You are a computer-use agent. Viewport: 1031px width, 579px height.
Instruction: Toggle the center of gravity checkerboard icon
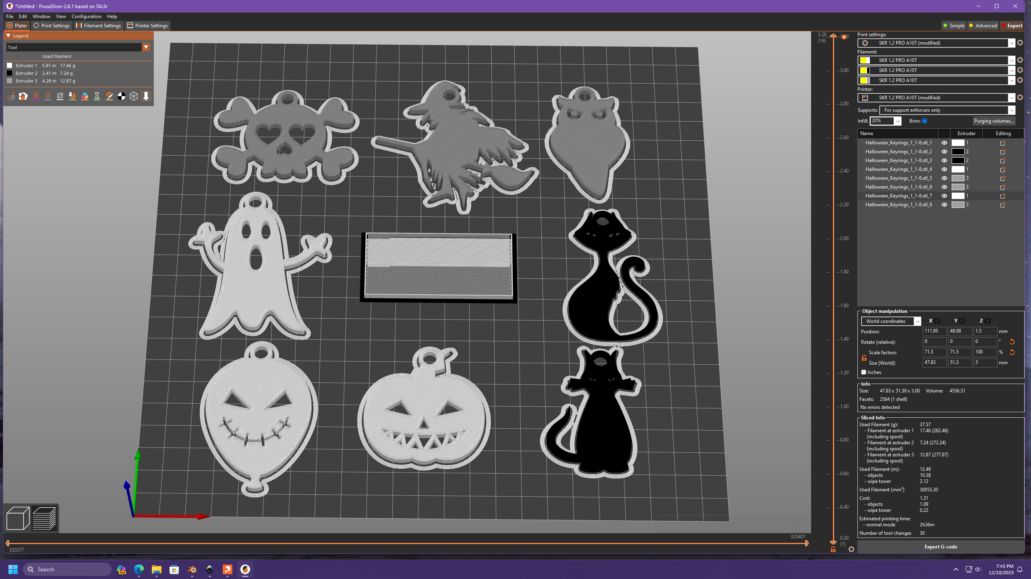point(122,96)
